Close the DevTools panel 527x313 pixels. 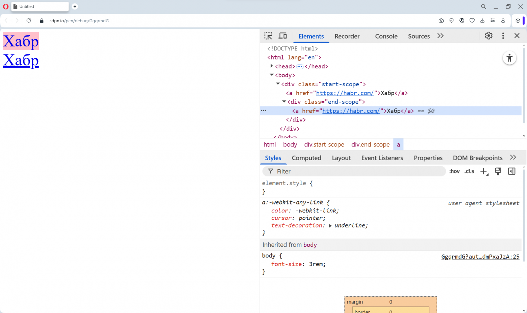(x=517, y=36)
